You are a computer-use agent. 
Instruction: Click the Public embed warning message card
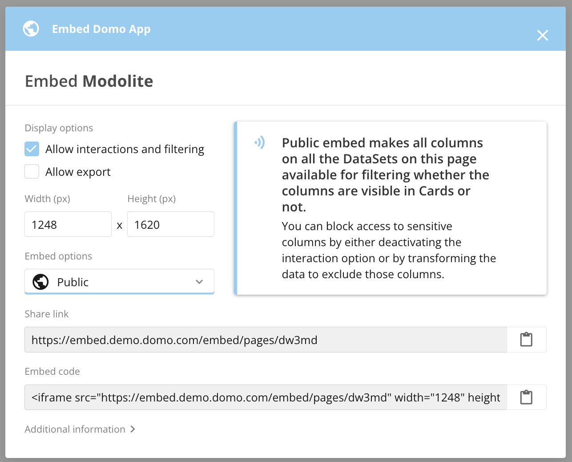coord(391,208)
